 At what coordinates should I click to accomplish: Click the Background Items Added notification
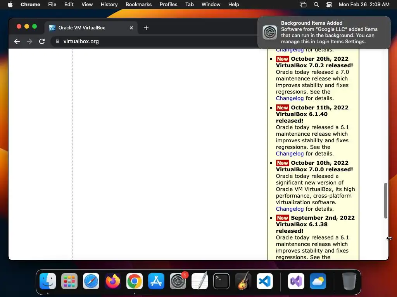(x=324, y=32)
